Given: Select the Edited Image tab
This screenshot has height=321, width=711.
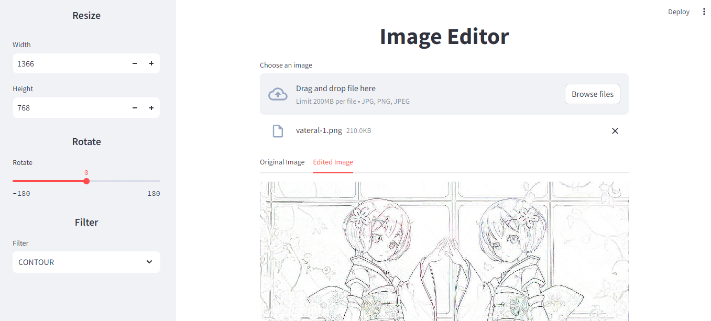Looking at the screenshot, I should point(333,162).
